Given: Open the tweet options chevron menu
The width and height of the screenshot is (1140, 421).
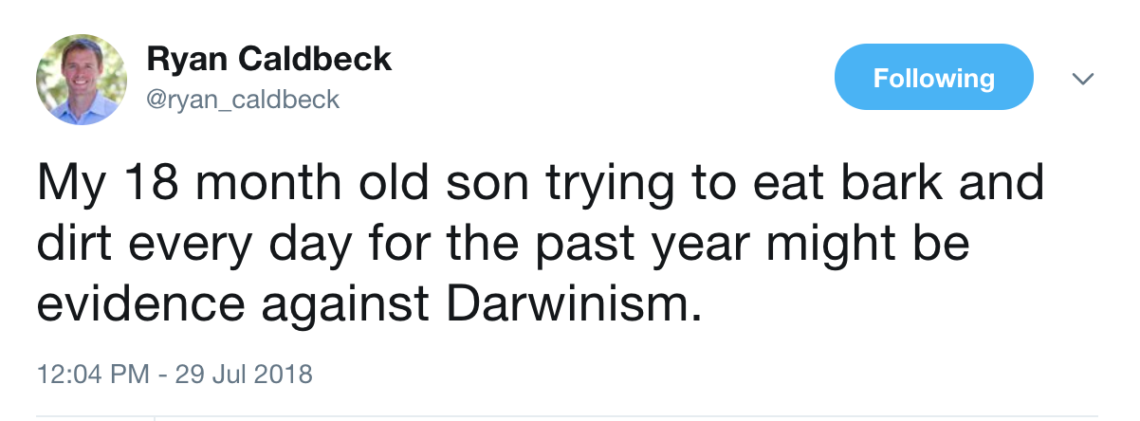Looking at the screenshot, I should click(1084, 79).
